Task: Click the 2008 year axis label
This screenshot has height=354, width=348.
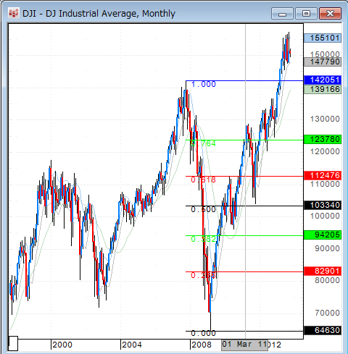Action: 202,345
